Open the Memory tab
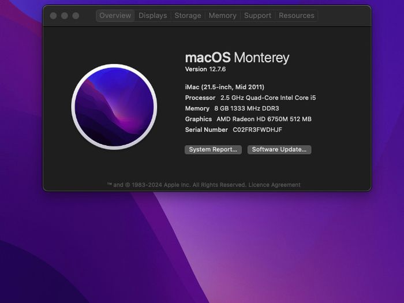404x303 pixels. [x=222, y=16]
